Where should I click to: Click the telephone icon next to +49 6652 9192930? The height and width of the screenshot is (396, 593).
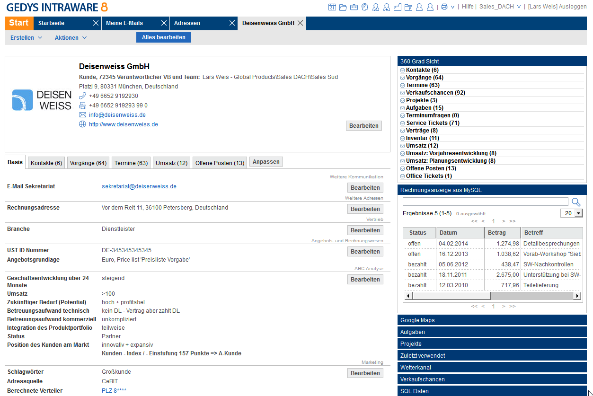click(82, 96)
